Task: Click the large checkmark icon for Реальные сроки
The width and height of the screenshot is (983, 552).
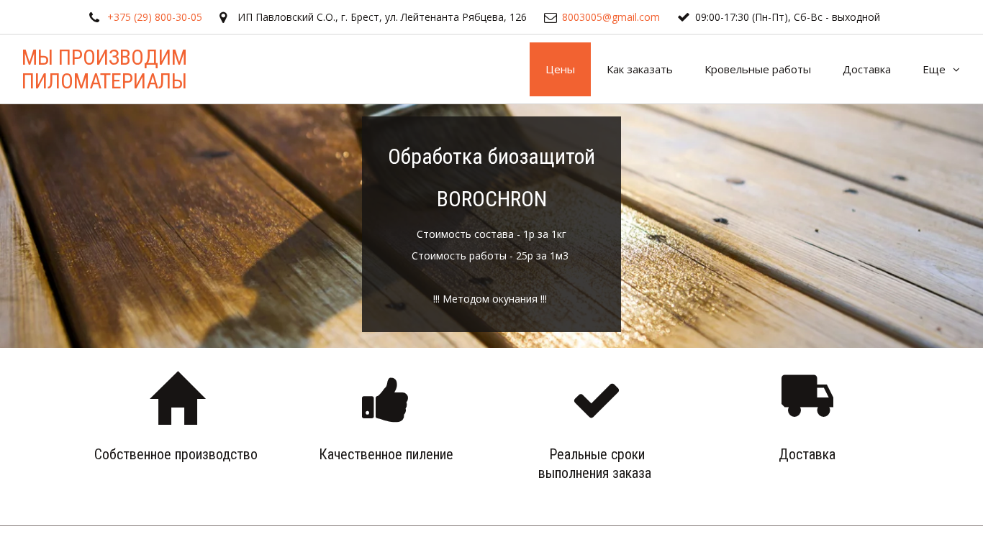Action: pyautogui.click(x=597, y=400)
